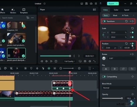Click the Stop button in player

[x=56, y=61]
